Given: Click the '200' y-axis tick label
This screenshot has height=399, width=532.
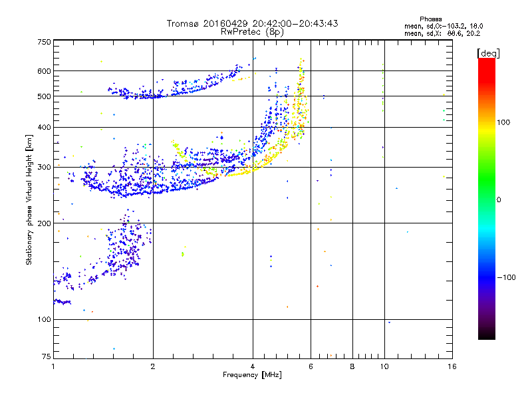Looking at the screenshot, I should tap(44, 223).
